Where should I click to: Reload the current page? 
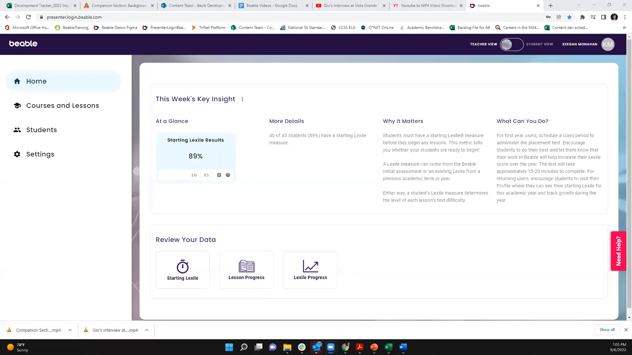coord(28,17)
